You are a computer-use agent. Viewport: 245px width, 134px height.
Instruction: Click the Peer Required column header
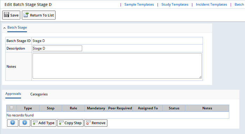(x=120, y=108)
